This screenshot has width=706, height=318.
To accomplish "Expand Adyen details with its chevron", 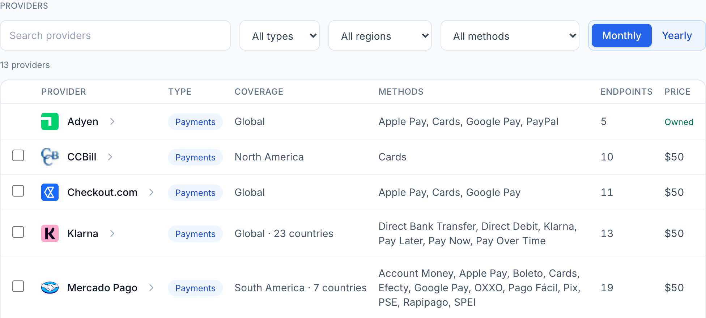I will point(112,121).
